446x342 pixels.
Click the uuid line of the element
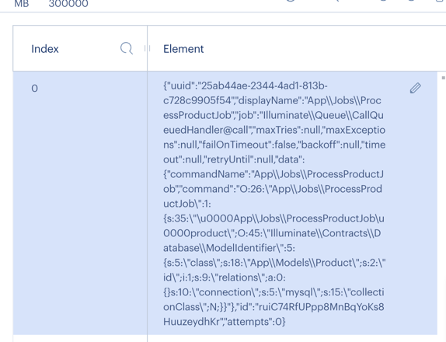(246, 85)
